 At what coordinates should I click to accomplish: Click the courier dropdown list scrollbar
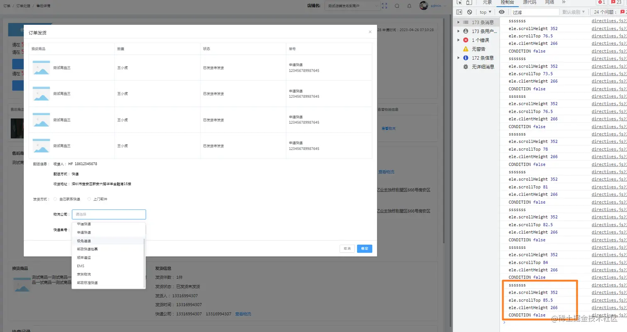pos(144,262)
